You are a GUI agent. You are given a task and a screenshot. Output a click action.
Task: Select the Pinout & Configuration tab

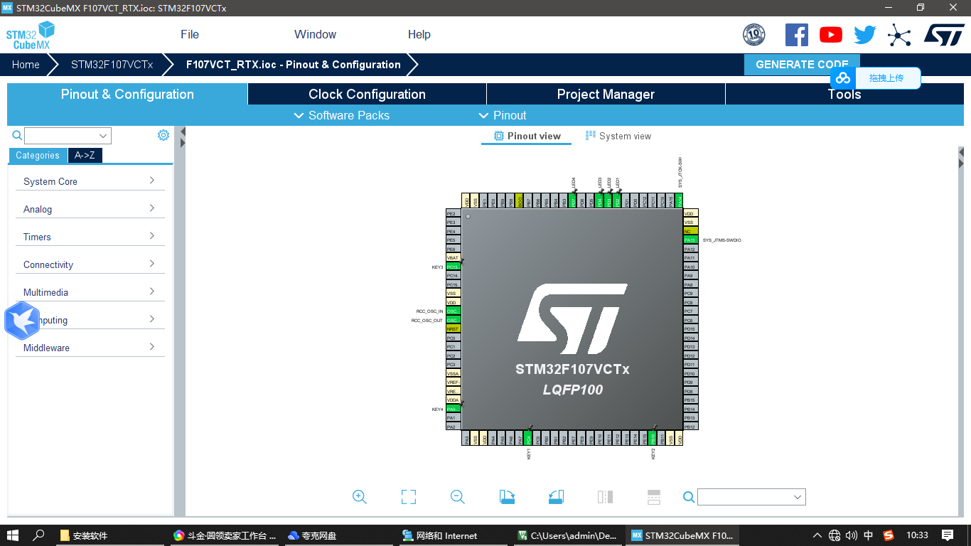pos(127,94)
